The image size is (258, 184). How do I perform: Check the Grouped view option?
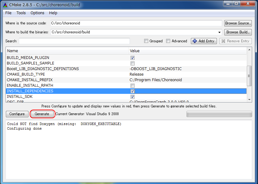(x=146, y=41)
